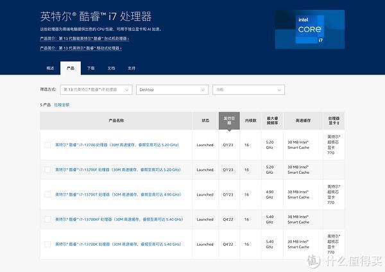Click 超核芯显卡 770 cell in i7-13700T row
The height and width of the screenshot is (272, 385).
334,194
